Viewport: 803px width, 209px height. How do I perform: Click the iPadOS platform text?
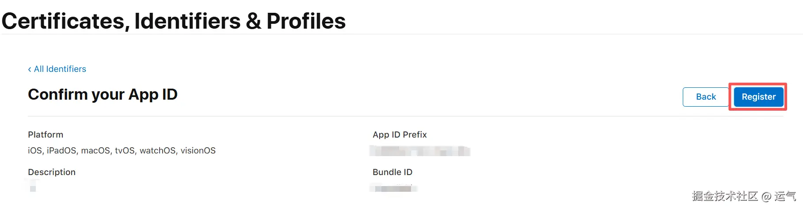point(61,151)
